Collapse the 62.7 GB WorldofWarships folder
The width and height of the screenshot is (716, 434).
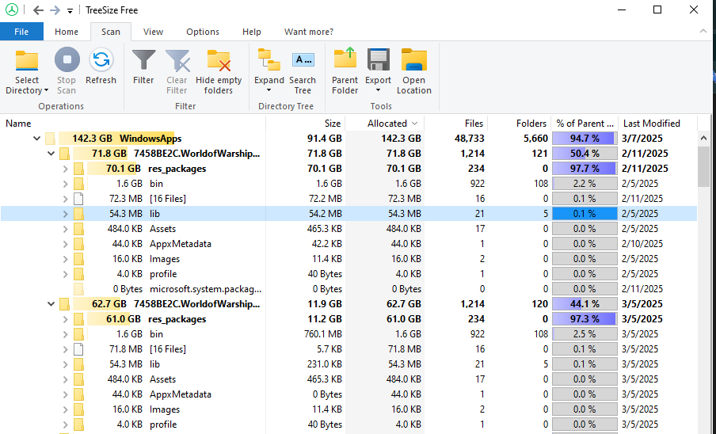[x=51, y=304]
